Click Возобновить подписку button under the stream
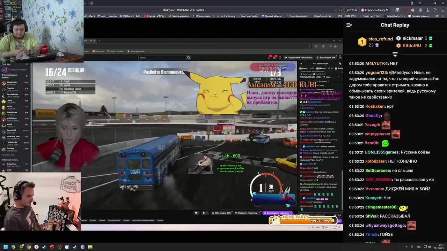This screenshot has width=447, height=251. 277,213
